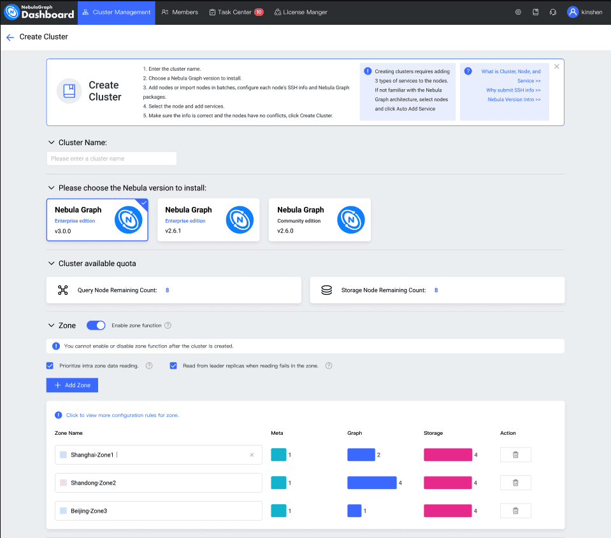The image size is (611, 538).
Task: Click the kinshen user avatar
Action: [572, 12]
